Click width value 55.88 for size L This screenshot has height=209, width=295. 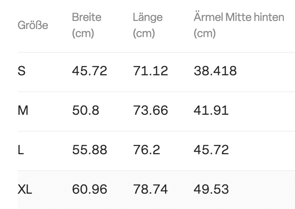click(x=89, y=150)
